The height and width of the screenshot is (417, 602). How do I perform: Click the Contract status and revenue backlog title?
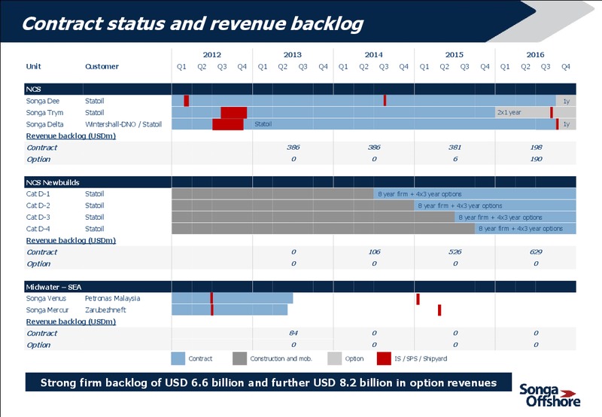click(x=193, y=24)
